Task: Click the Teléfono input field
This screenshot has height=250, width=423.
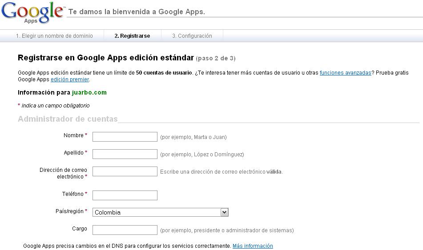Action: (x=125, y=195)
